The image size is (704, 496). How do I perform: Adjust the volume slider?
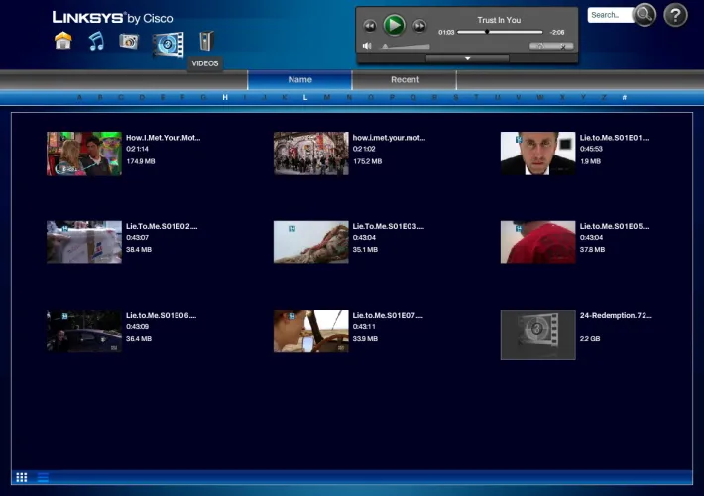(406, 46)
